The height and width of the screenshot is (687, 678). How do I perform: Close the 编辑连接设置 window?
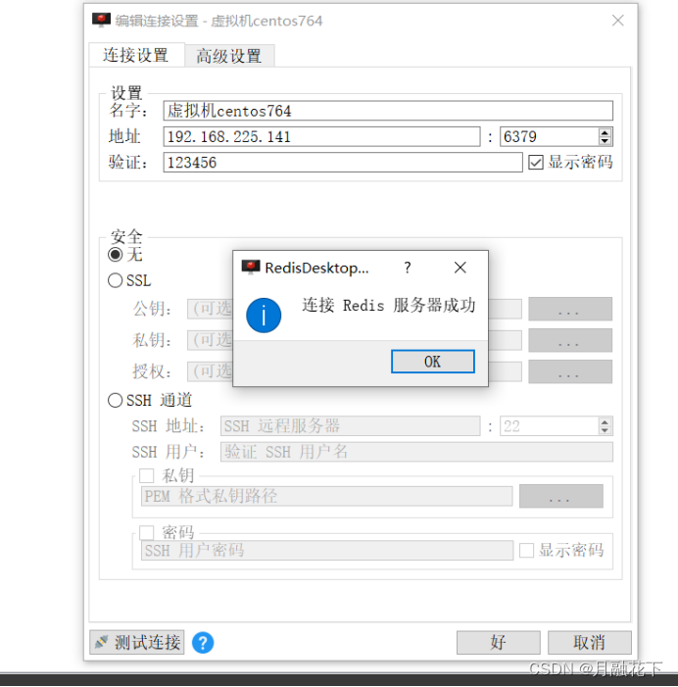[x=618, y=21]
